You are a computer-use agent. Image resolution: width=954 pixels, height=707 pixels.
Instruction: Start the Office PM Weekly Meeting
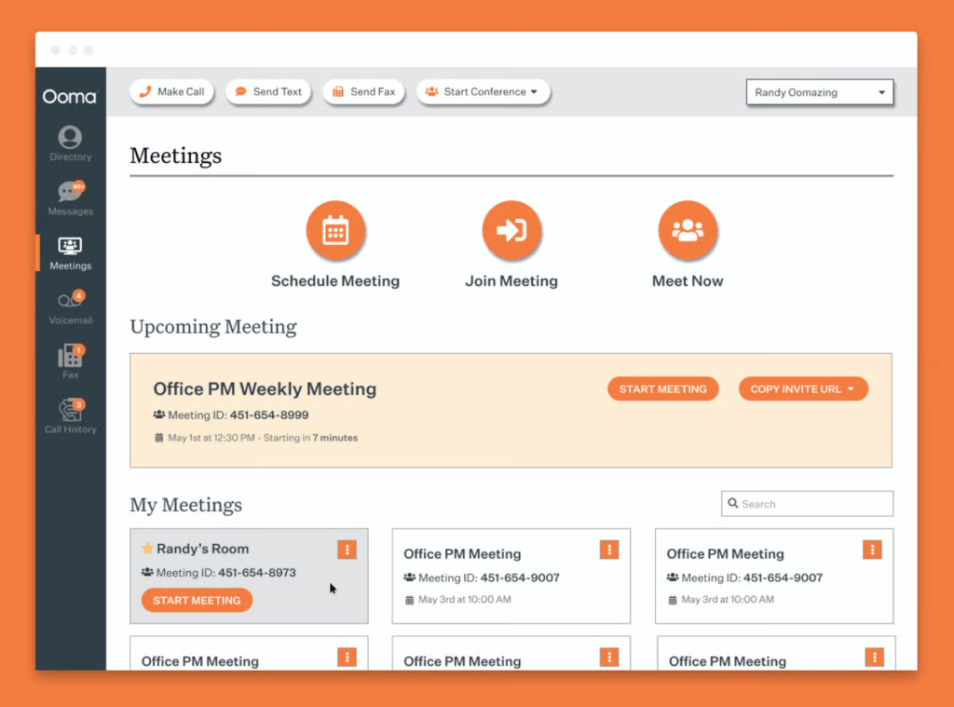663,388
